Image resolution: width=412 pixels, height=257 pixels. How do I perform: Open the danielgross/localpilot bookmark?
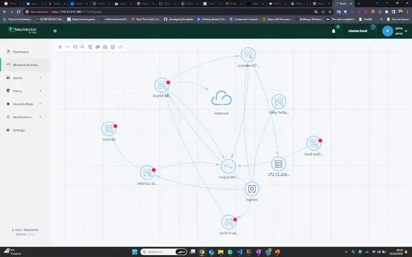click(x=179, y=19)
